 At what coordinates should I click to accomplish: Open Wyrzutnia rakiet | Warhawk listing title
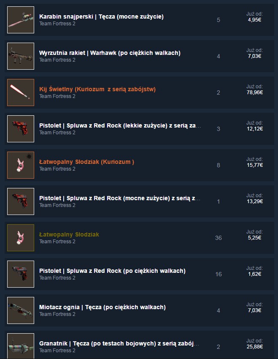110,53
